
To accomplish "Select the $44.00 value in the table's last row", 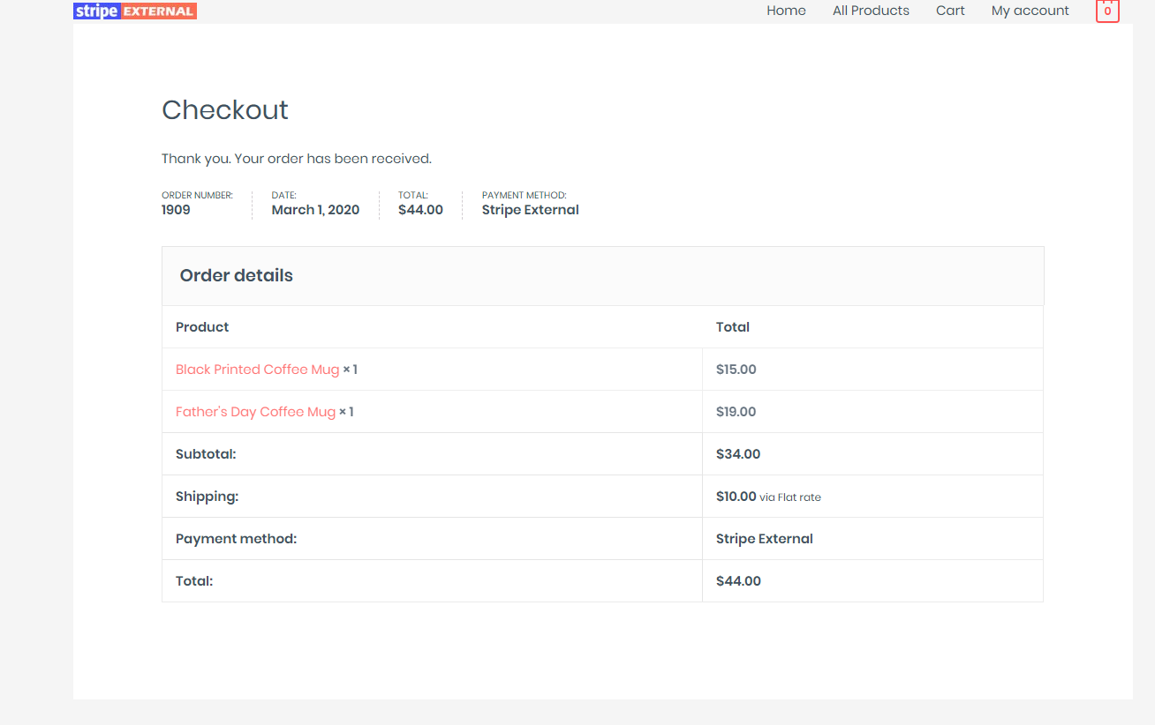I will (x=738, y=581).
